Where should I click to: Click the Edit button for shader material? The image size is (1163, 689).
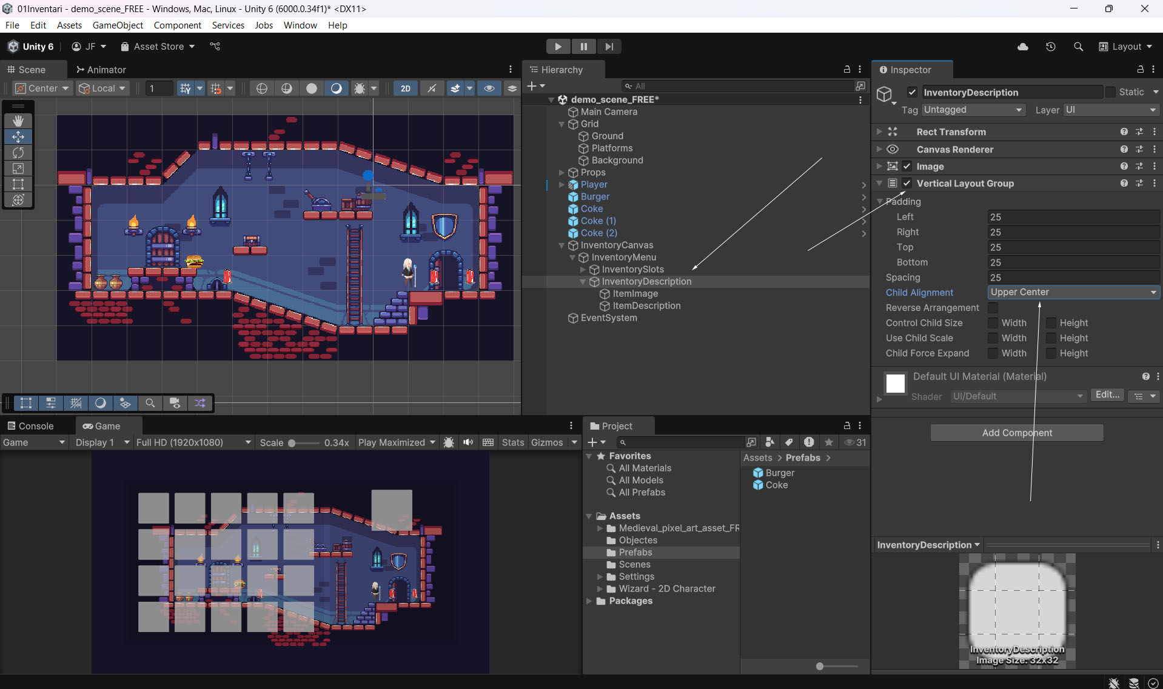pyautogui.click(x=1107, y=395)
